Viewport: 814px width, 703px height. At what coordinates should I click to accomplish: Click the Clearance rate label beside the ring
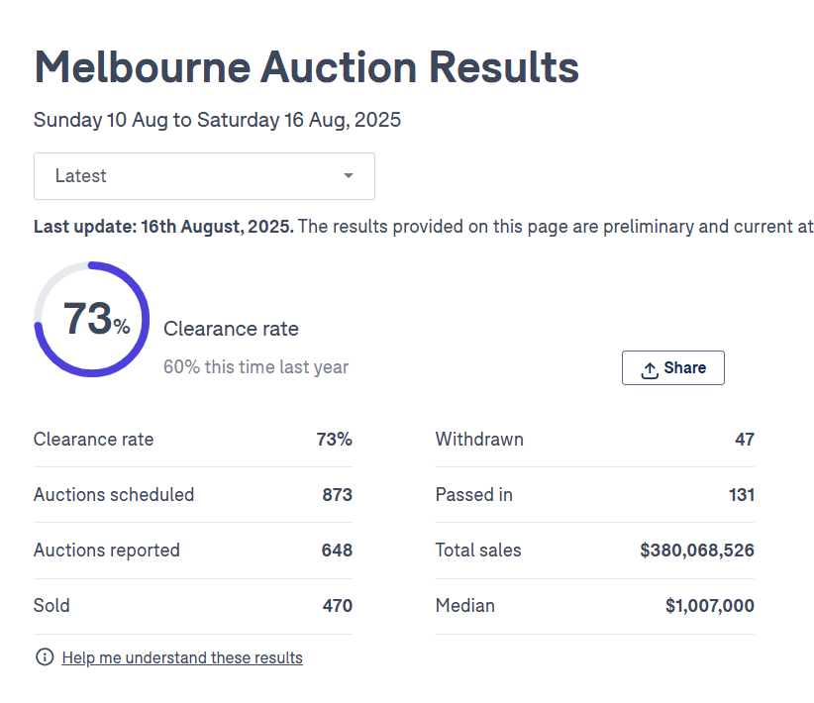pyautogui.click(x=231, y=329)
